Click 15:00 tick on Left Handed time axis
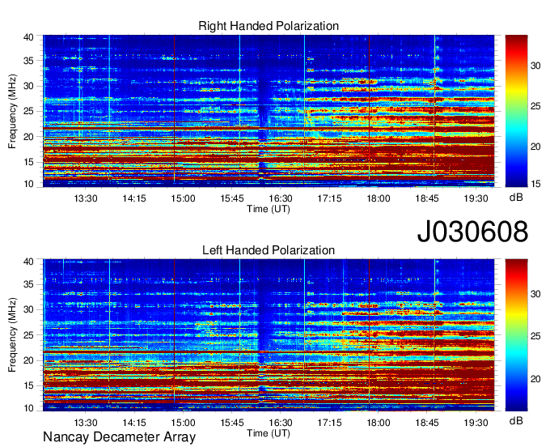This screenshot has width=550, height=447. [x=183, y=423]
